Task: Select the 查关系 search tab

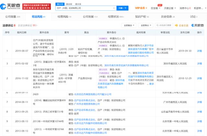Action: point(78,4)
